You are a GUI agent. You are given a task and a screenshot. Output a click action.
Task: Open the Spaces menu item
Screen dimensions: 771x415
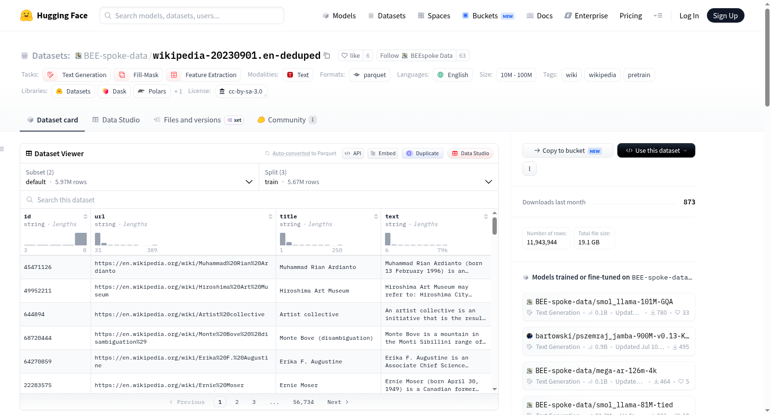click(x=434, y=16)
